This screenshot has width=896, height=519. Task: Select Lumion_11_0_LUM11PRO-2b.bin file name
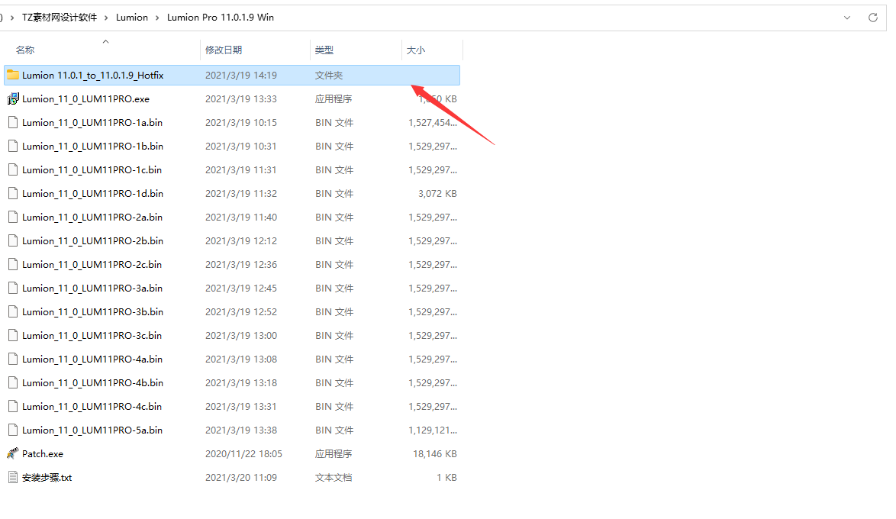[92, 240]
